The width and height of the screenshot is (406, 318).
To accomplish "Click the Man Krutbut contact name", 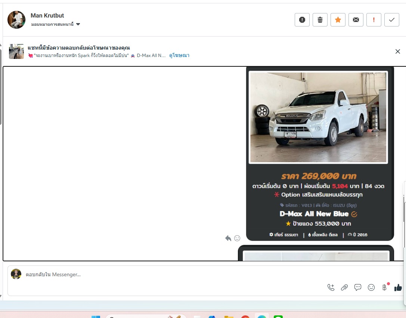I will [x=47, y=16].
